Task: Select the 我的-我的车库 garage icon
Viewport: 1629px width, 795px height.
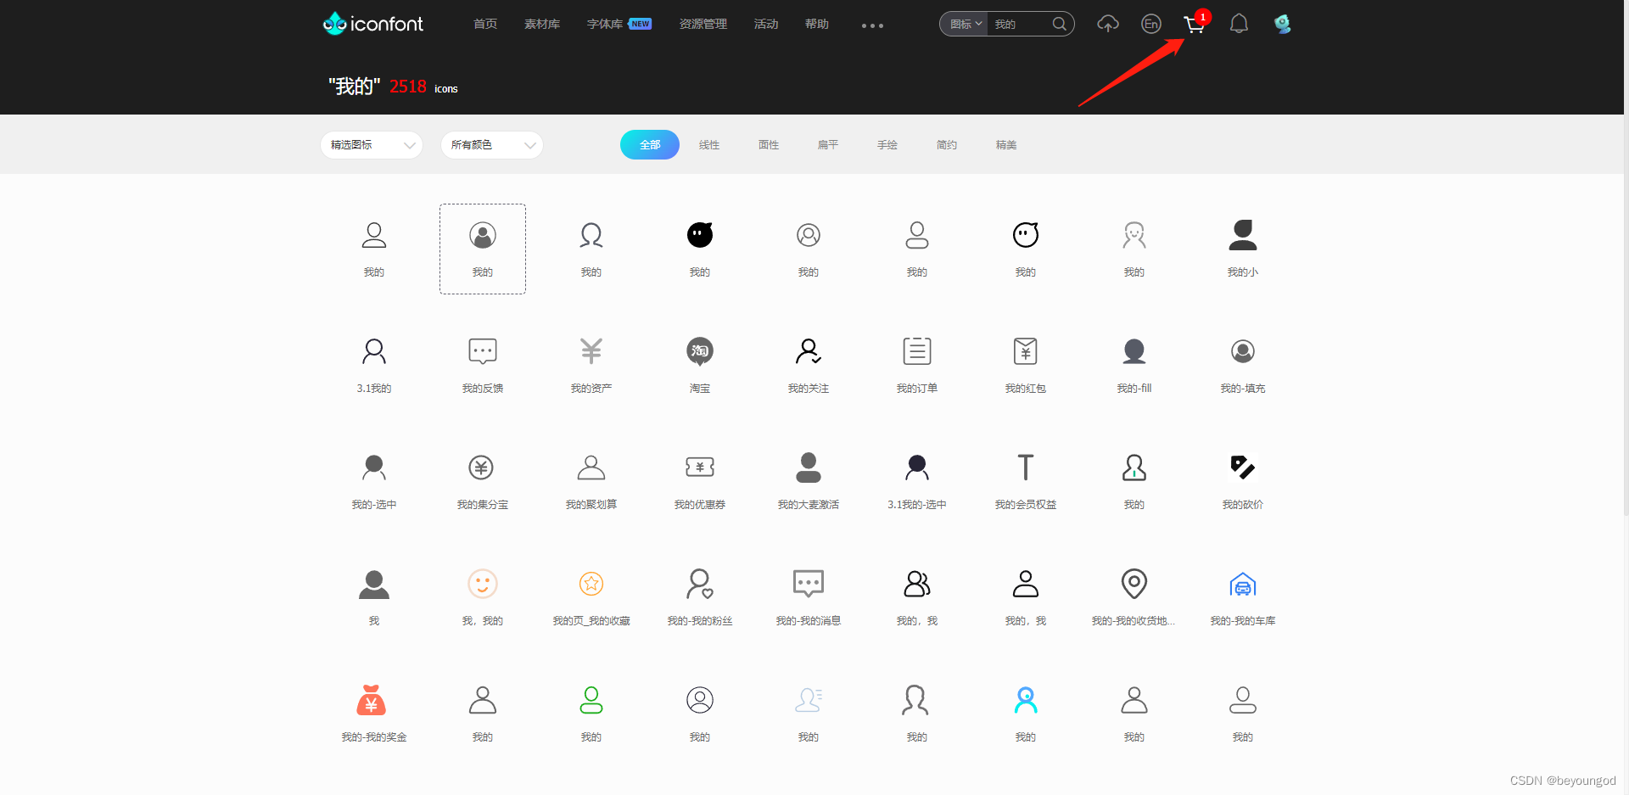Action: point(1243,584)
